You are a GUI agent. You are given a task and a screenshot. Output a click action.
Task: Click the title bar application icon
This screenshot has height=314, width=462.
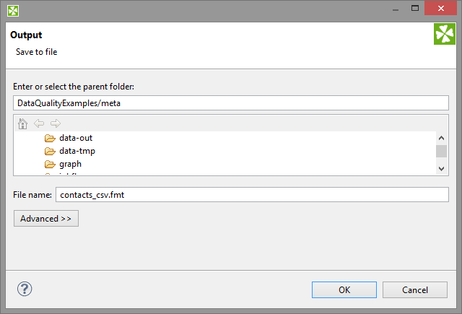[x=13, y=10]
